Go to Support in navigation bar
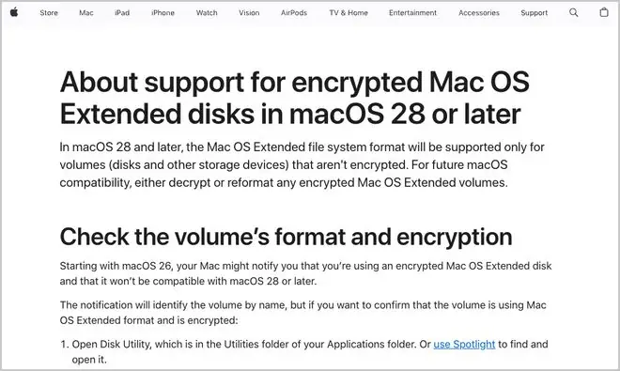620x371 pixels. pos(535,12)
